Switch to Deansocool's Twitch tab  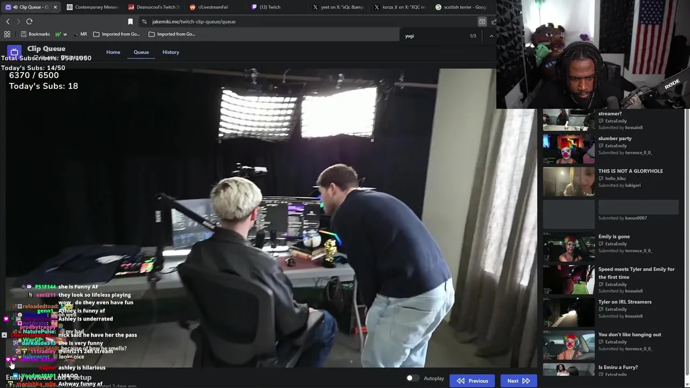[154, 7]
